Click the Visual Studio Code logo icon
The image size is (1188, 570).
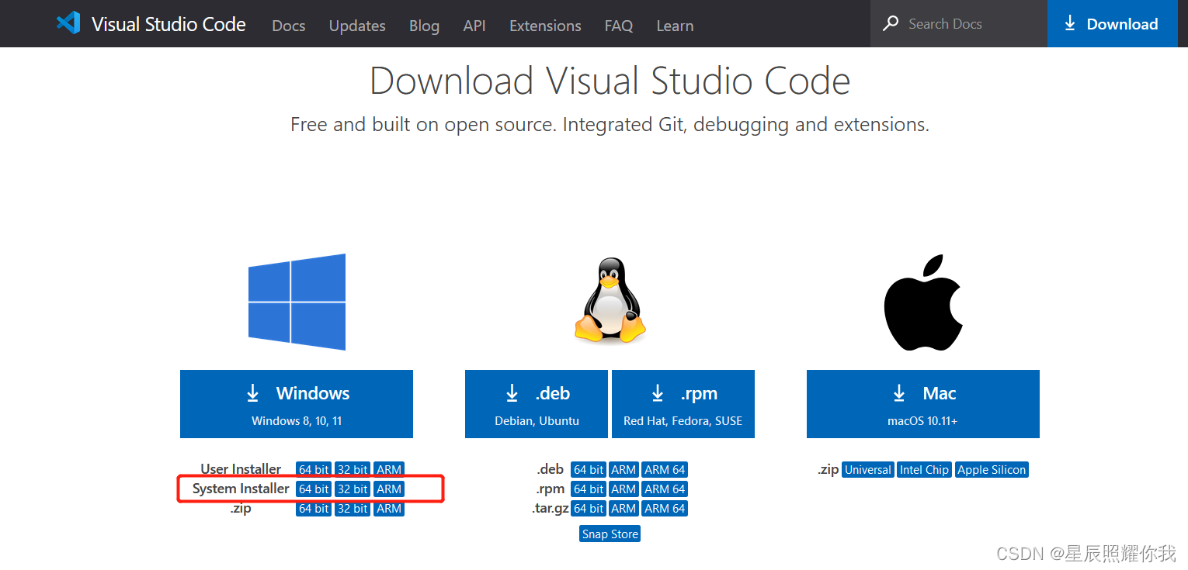(68, 23)
